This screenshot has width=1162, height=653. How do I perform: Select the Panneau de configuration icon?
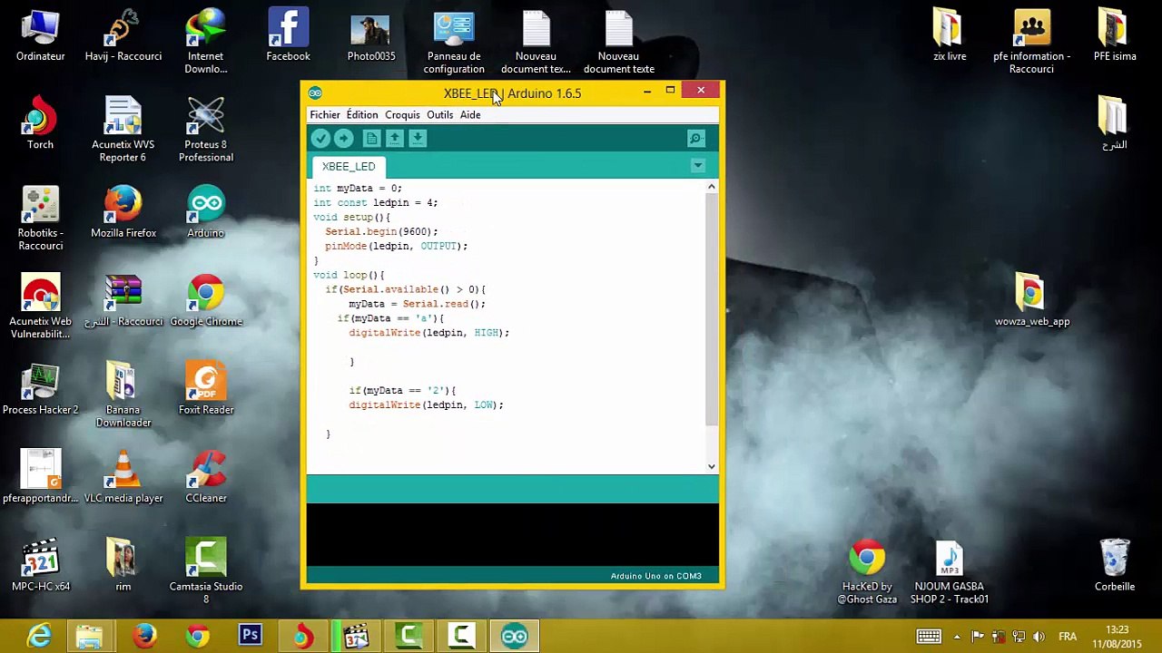point(454,42)
